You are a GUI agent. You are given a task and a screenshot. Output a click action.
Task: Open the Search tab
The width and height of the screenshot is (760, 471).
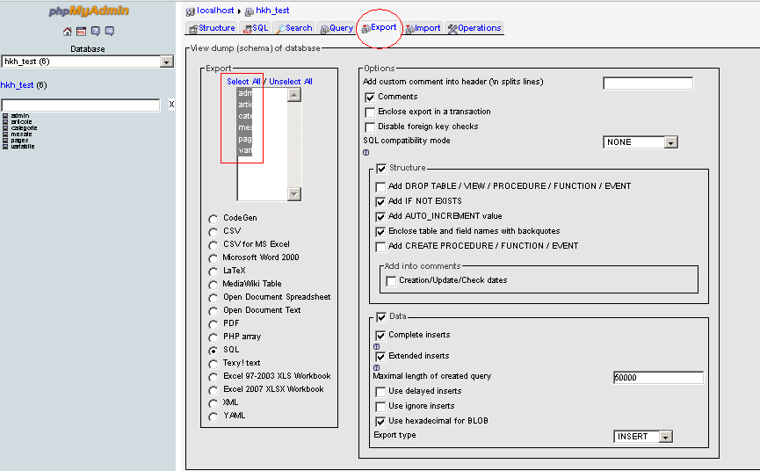coord(293,28)
